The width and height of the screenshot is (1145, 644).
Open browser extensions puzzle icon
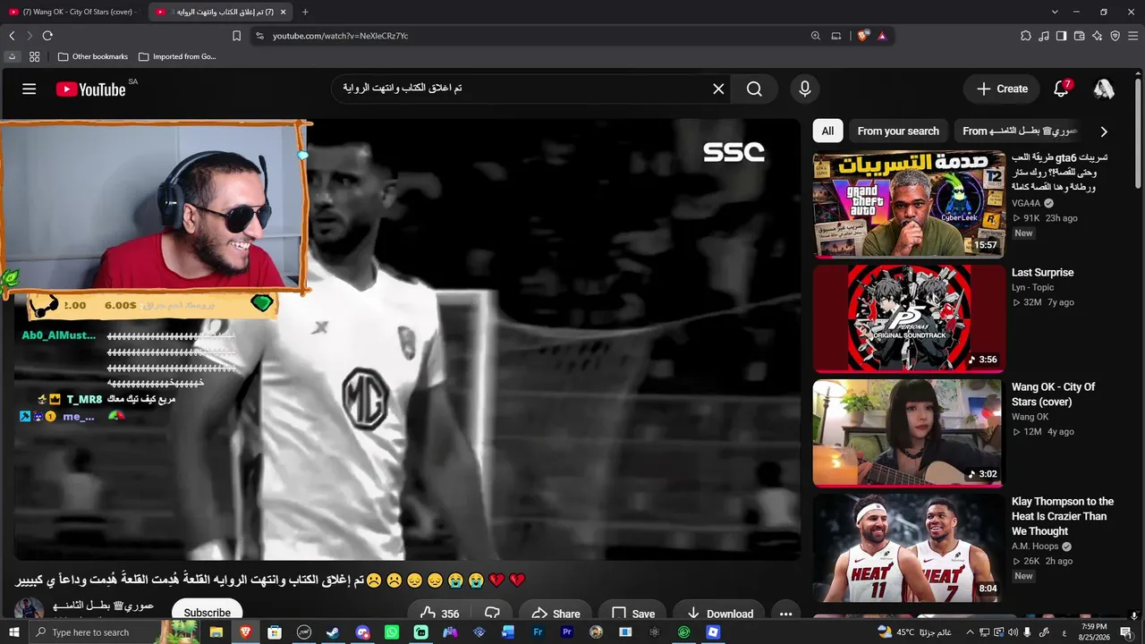tap(1026, 36)
